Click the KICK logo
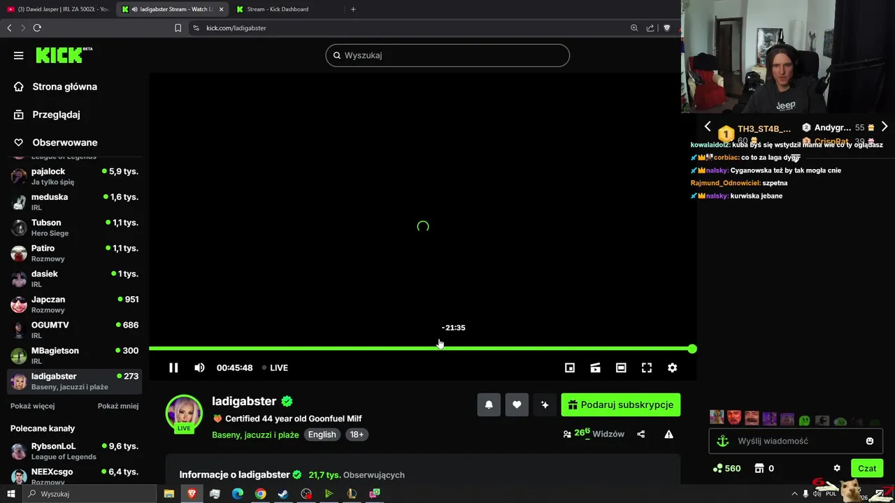 (64, 55)
